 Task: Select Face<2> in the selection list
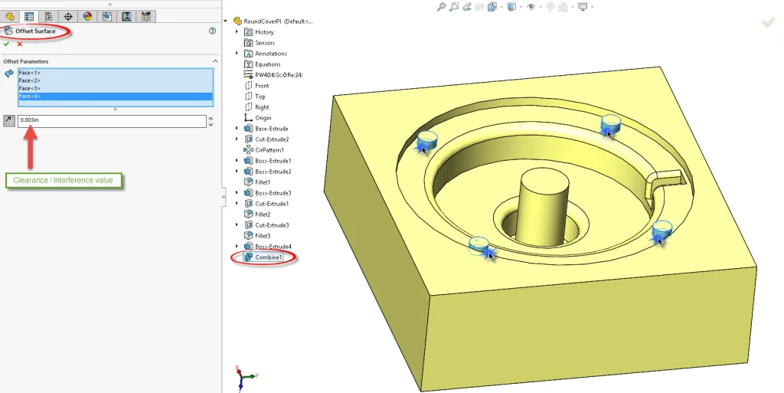pos(31,80)
